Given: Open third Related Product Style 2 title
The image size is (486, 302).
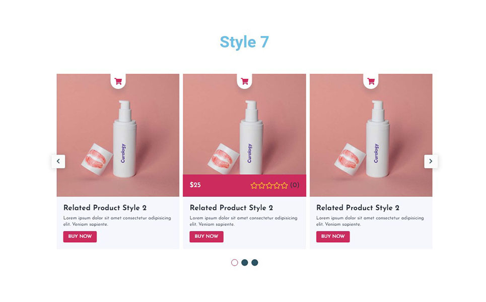Looking at the screenshot, I should coord(358,208).
